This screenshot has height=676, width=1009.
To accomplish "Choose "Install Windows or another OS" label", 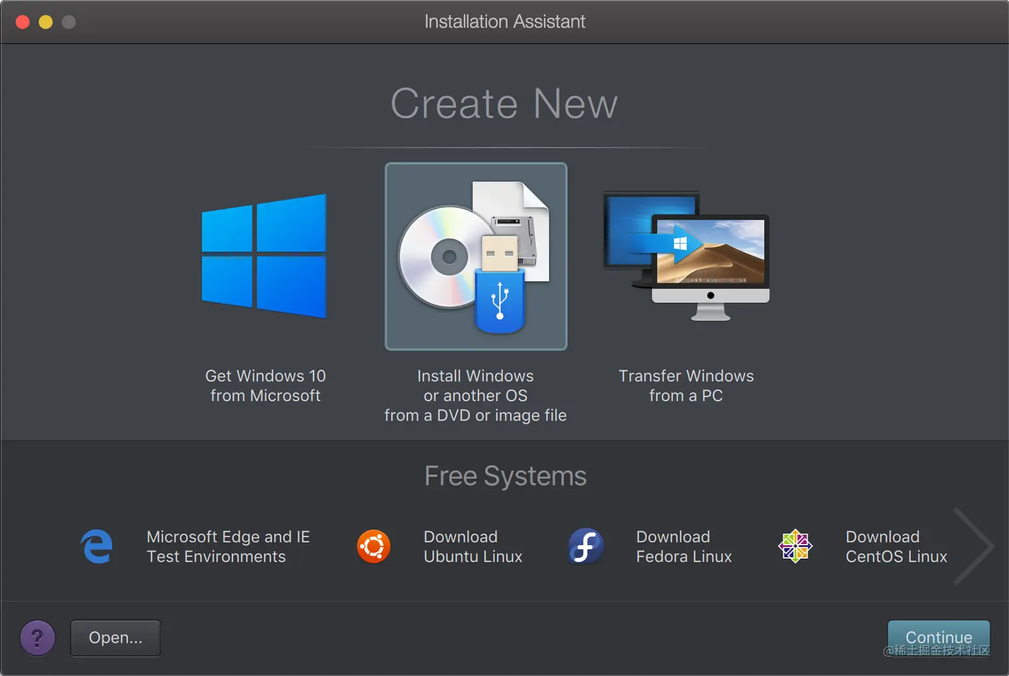I will tap(476, 396).
